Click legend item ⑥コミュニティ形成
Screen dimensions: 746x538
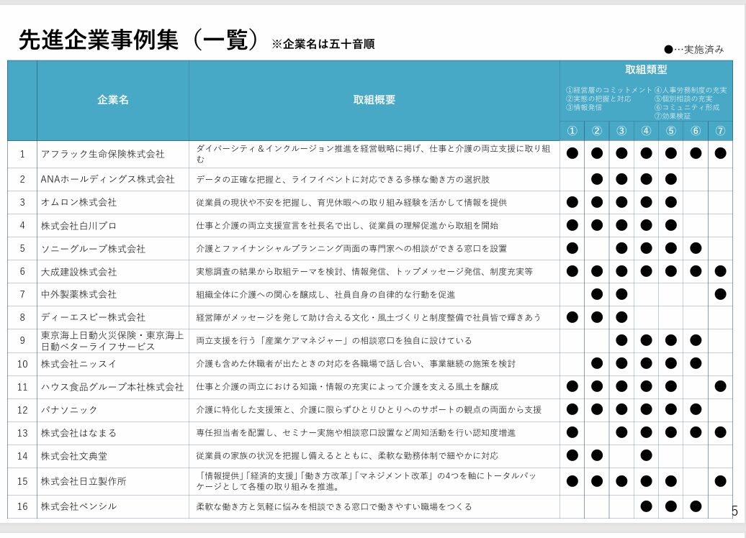pos(686,107)
